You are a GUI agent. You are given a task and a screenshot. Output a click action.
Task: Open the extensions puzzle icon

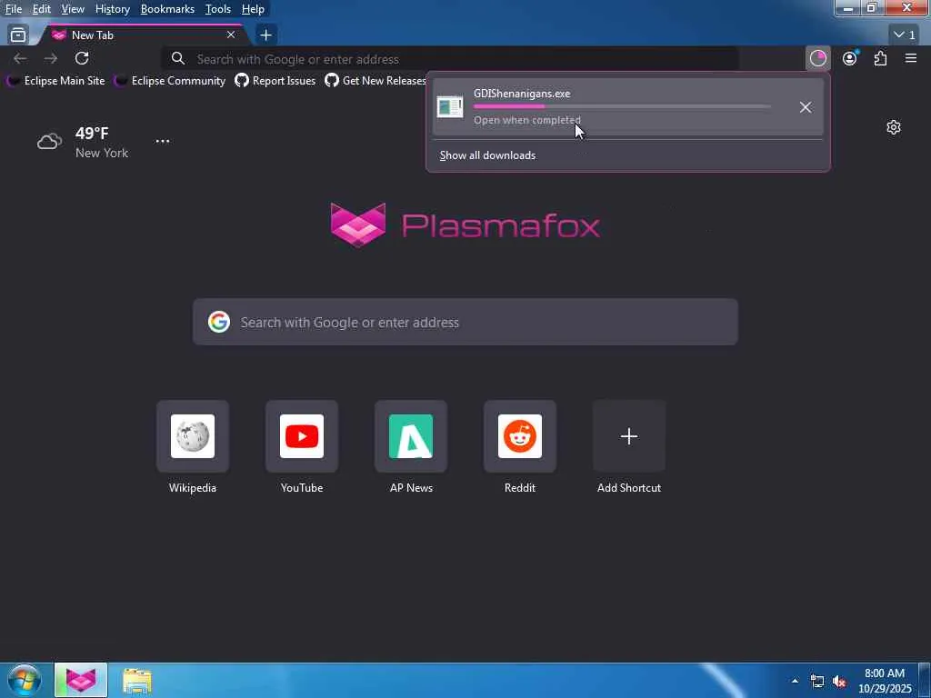coord(880,58)
